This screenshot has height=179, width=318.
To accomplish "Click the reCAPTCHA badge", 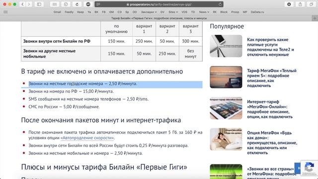I will (309, 168).
